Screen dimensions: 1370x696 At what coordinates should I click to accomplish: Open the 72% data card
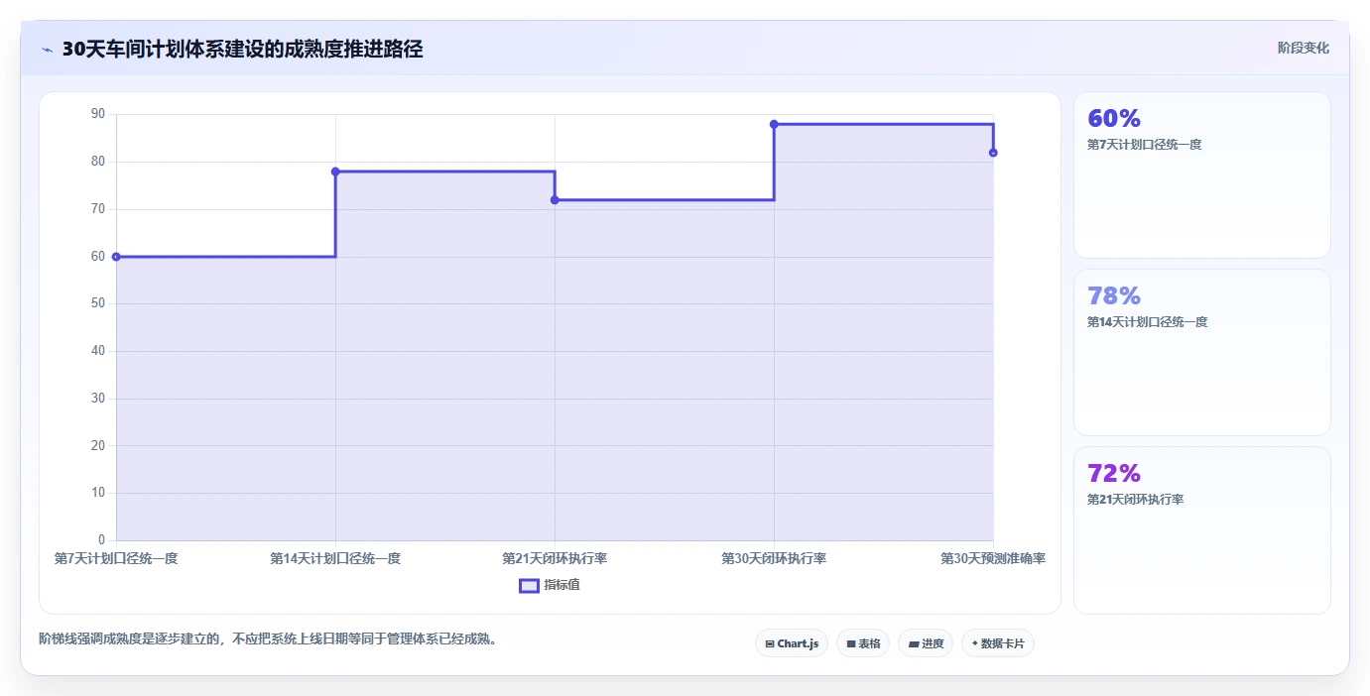[1201, 529]
